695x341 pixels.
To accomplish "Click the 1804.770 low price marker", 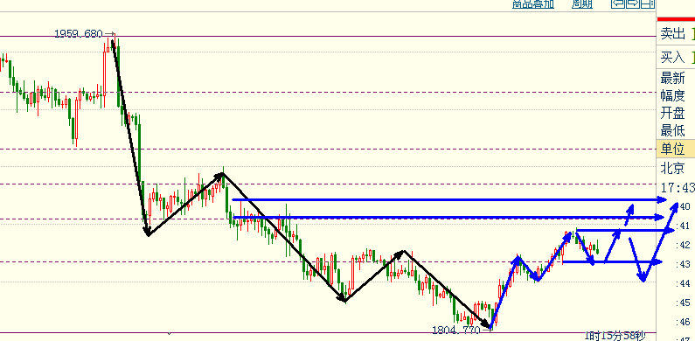I will click(456, 330).
